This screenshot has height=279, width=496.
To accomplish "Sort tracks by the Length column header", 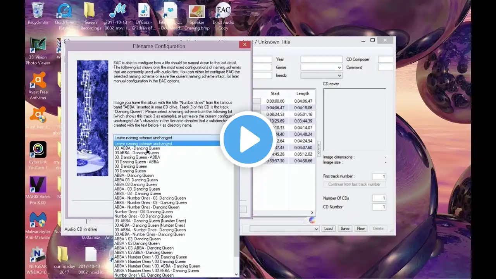I will point(303,93).
